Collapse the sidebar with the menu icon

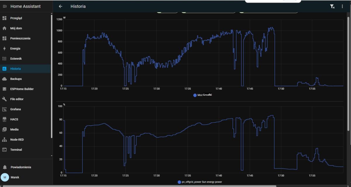pos(5,6)
